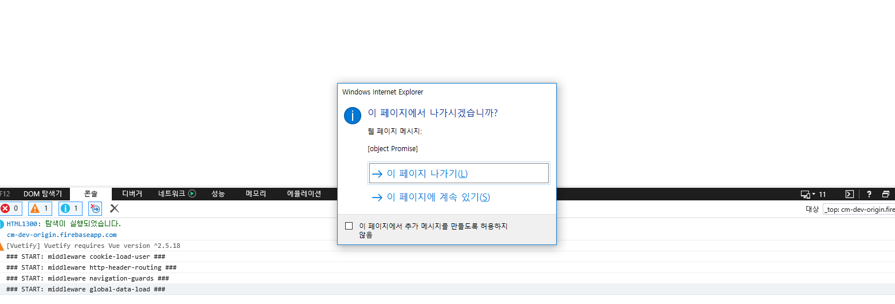Click the info icon beside HTML1300 message
The height and width of the screenshot is (304, 895).
point(1,224)
